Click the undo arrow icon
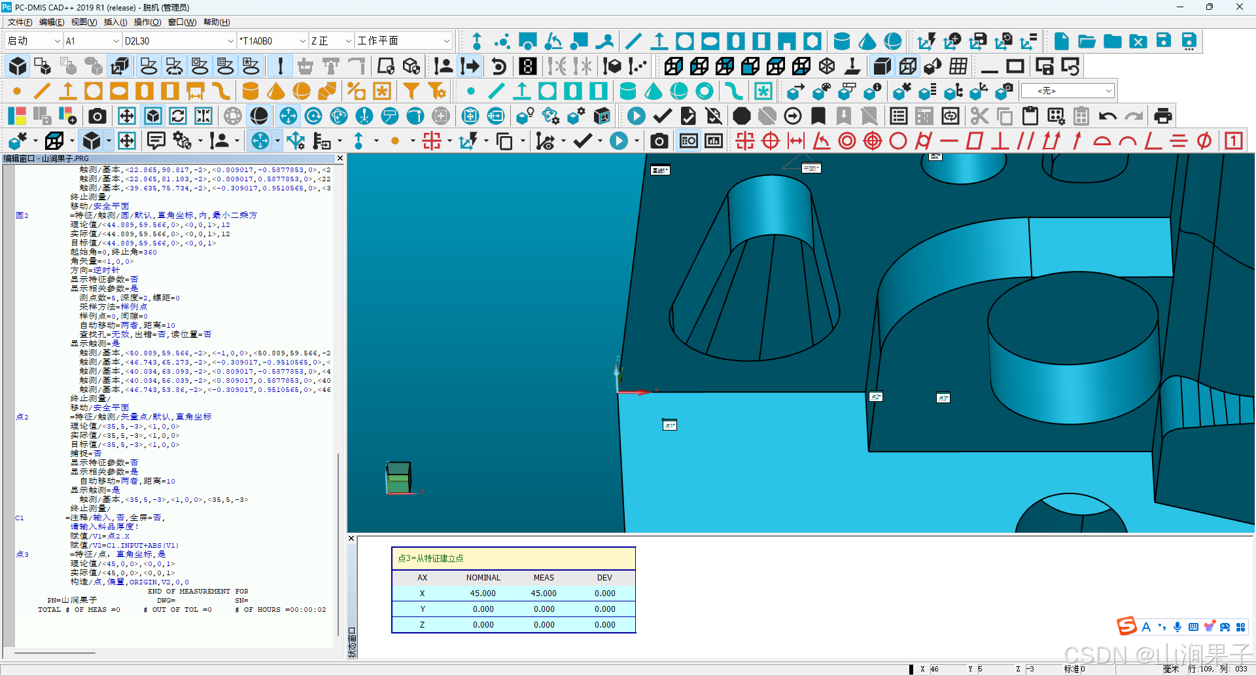The image size is (1256, 676). click(1108, 116)
